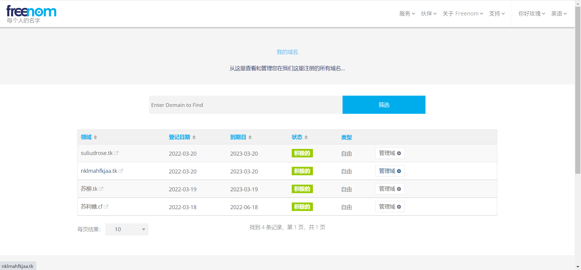581x270 pixels.
Task: Click 管理域 for nklmahfkjaa.tk
Action: pyautogui.click(x=390, y=171)
